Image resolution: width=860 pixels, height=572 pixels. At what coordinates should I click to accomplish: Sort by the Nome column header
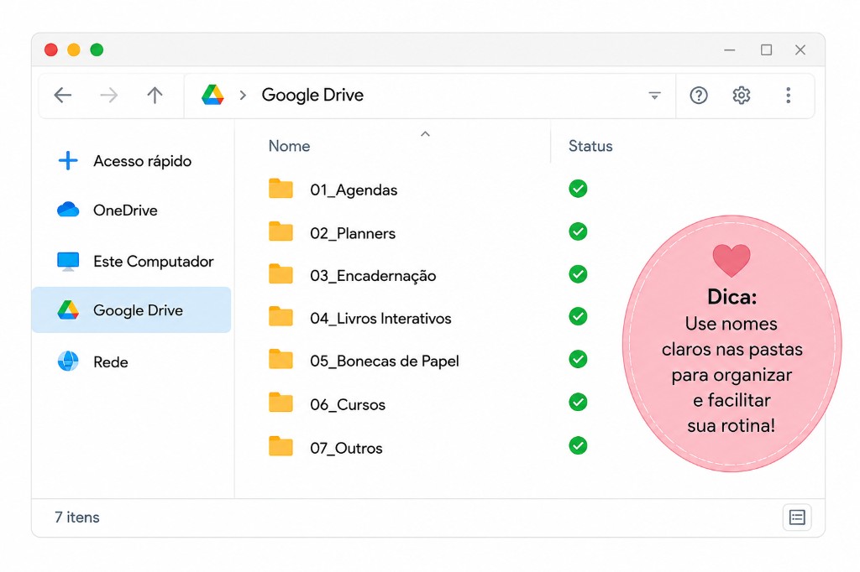click(x=289, y=146)
